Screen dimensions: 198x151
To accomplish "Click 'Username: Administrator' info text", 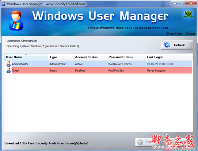I will 22,41.
